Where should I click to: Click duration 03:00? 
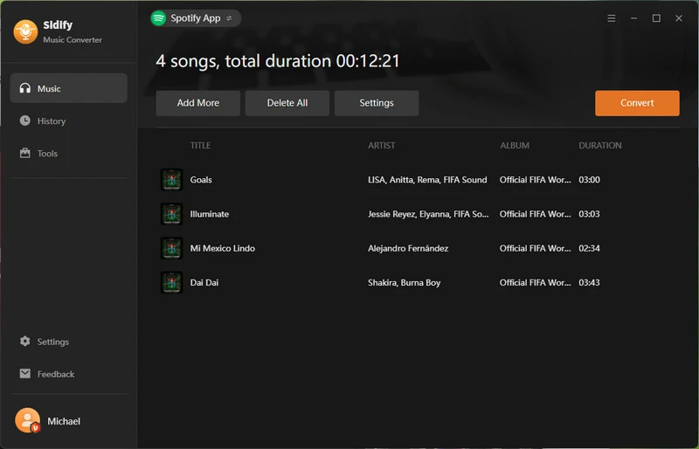pyautogui.click(x=589, y=180)
